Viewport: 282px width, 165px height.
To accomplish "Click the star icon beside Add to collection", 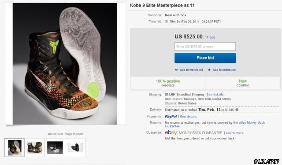I will tap(209, 70).
